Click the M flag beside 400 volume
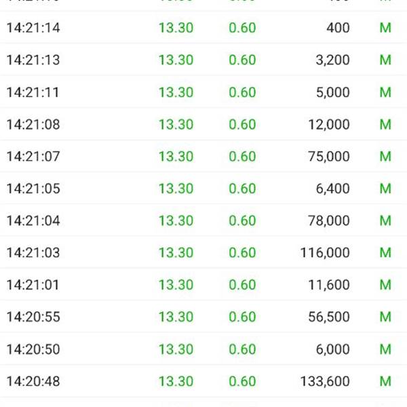Screen dimensions: 407x407 385,28
